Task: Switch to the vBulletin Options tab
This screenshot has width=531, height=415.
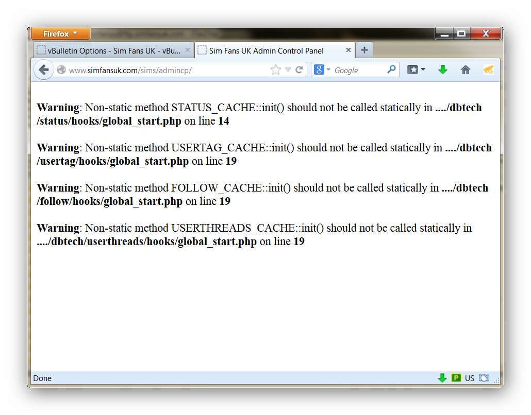Action: coord(113,50)
